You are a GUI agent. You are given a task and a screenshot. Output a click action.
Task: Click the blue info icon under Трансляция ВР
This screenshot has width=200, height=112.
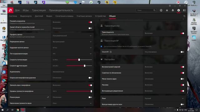point(101,46)
